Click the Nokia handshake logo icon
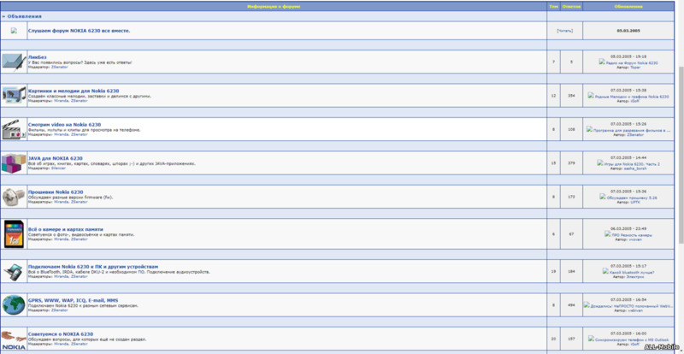Viewport: 684px width, 354px height. [14, 339]
